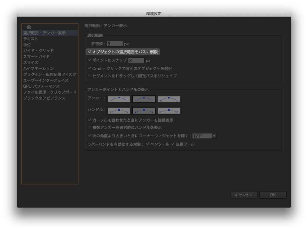Choose the first handle display style
The height and width of the screenshot is (231, 308).
[x=119, y=111]
